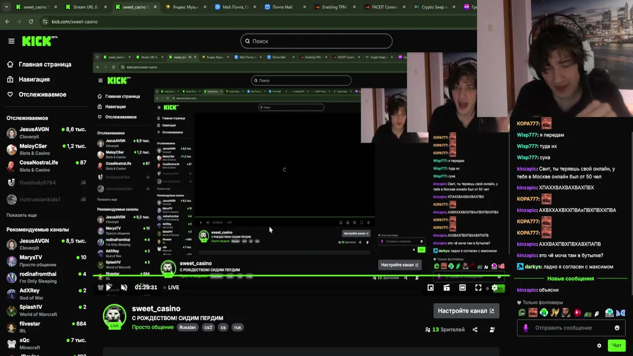
Task: Open site info icon in address bar
Action: point(45,22)
